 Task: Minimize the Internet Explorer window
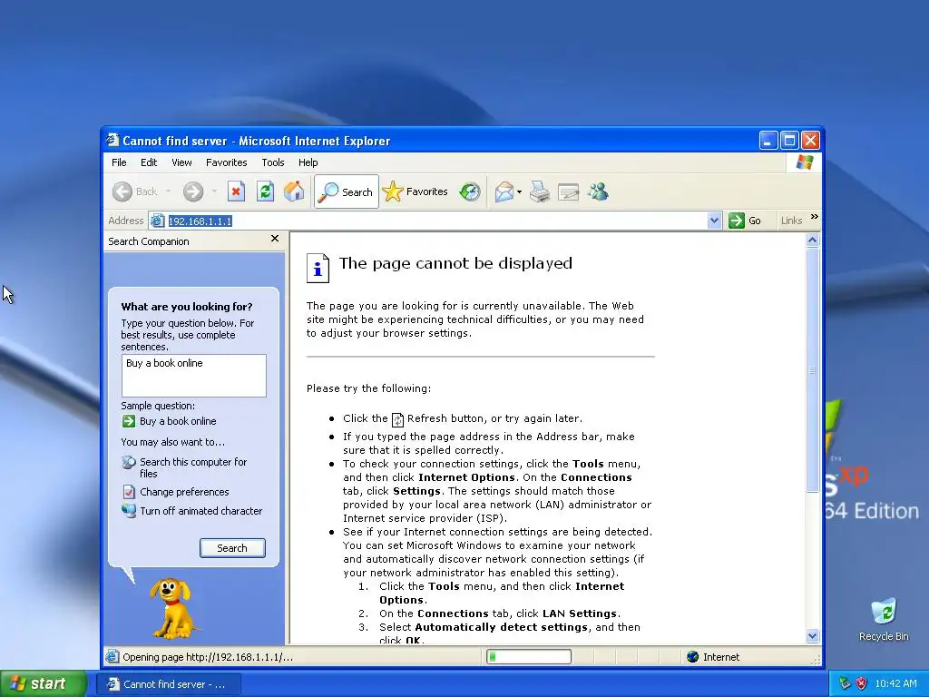tap(768, 141)
